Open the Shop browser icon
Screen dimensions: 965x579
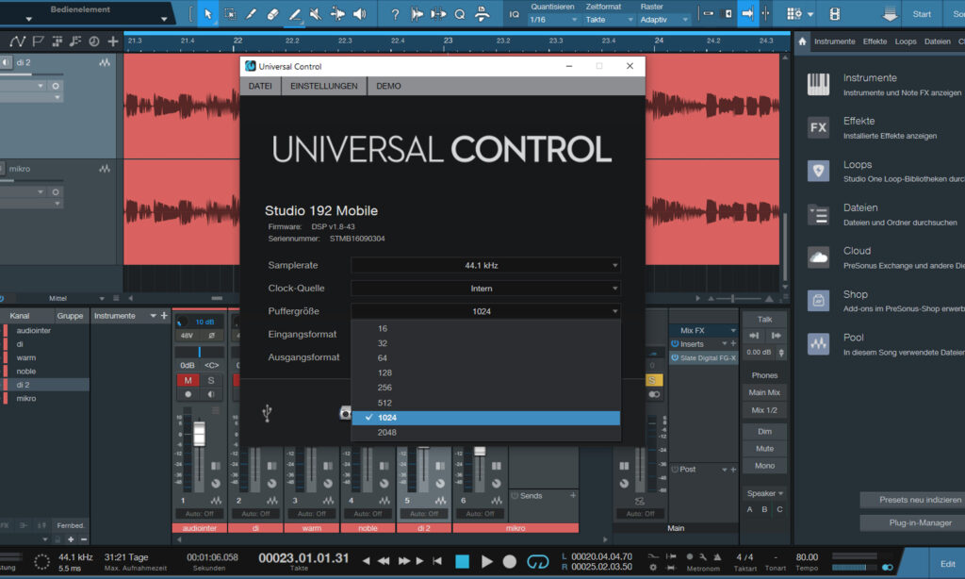point(818,301)
